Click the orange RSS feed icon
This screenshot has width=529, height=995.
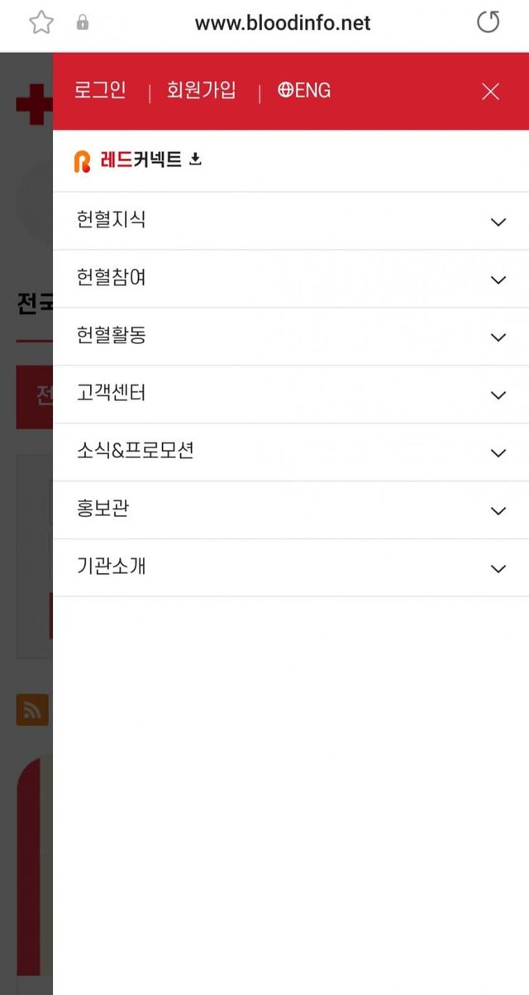point(32,710)
